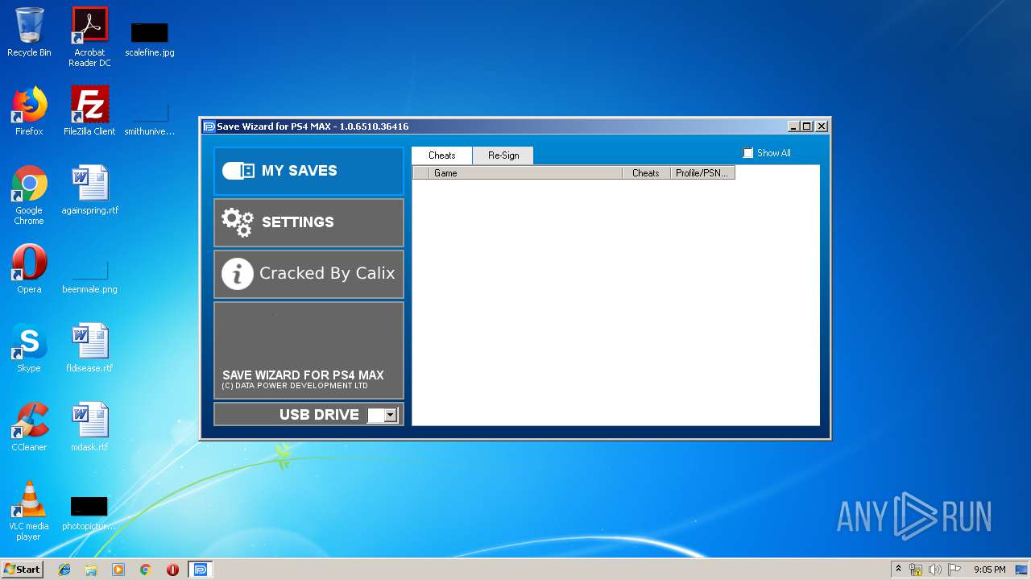
Task: Launch Opera from the taskbar
Action: pos(172,570)
